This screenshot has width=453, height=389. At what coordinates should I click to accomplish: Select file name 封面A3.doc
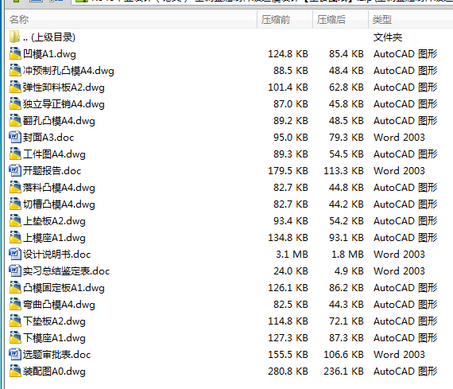pos(48,138)
